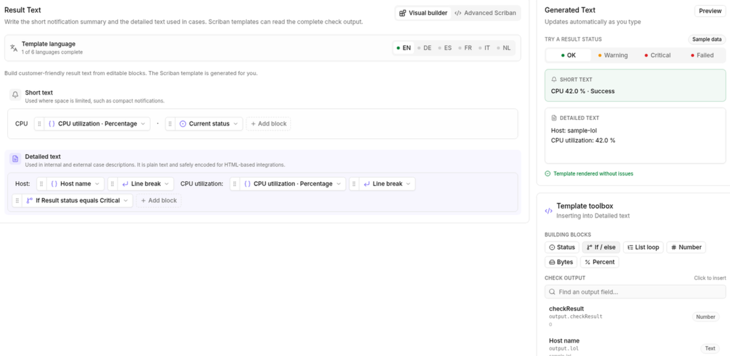
Task: Click the Text type badge of Host name
Action: click(710, 349)
